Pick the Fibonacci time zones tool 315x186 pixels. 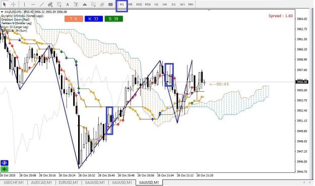(x=93, y=4)
